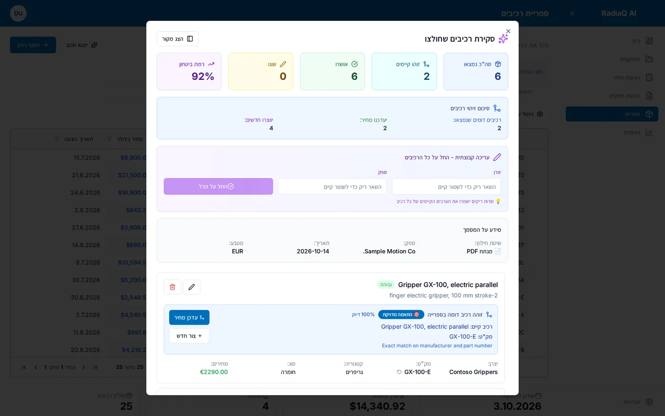The height and width of the screenshot is (416, 665).
Task: Click the החל על הכל button
Action: [218, 186]
